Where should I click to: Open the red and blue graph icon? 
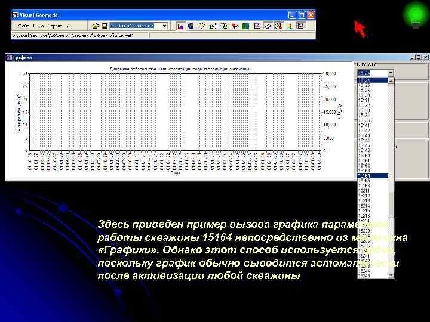coord(180,26)
